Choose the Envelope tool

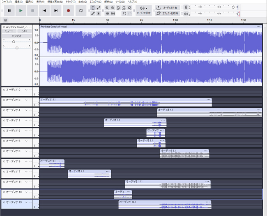[99, 8]
